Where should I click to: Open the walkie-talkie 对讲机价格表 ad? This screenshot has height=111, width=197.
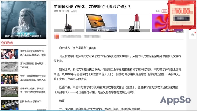click(69, 23)
